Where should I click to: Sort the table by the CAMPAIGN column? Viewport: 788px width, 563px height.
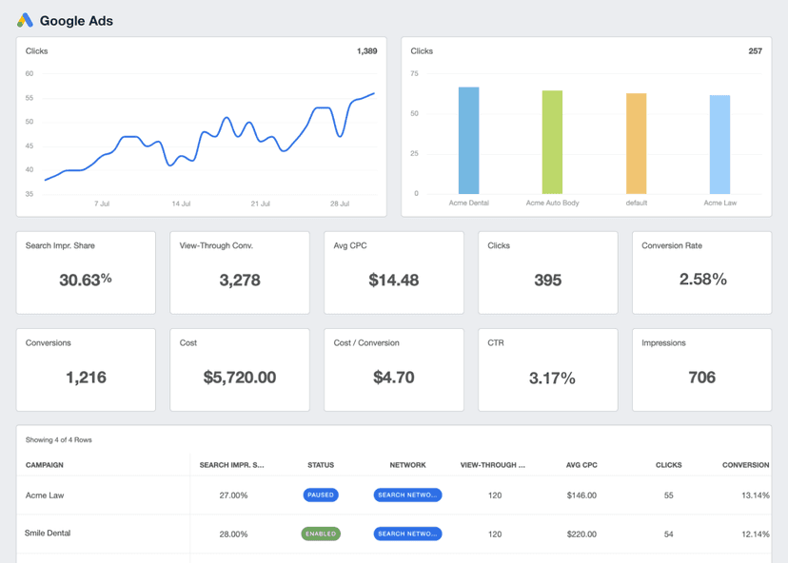click(x=47, y=465)
